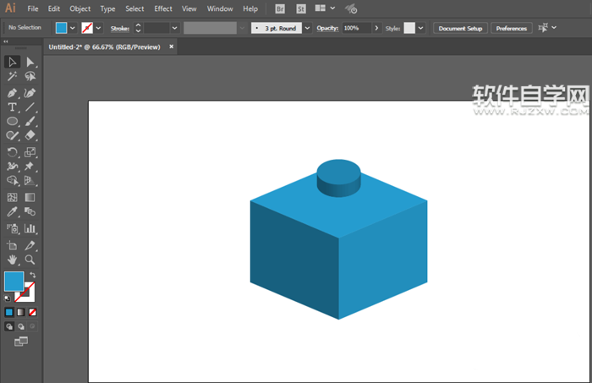Choose the Hand tool
This screenshot has height=383, width=592.
coord(13,260)
